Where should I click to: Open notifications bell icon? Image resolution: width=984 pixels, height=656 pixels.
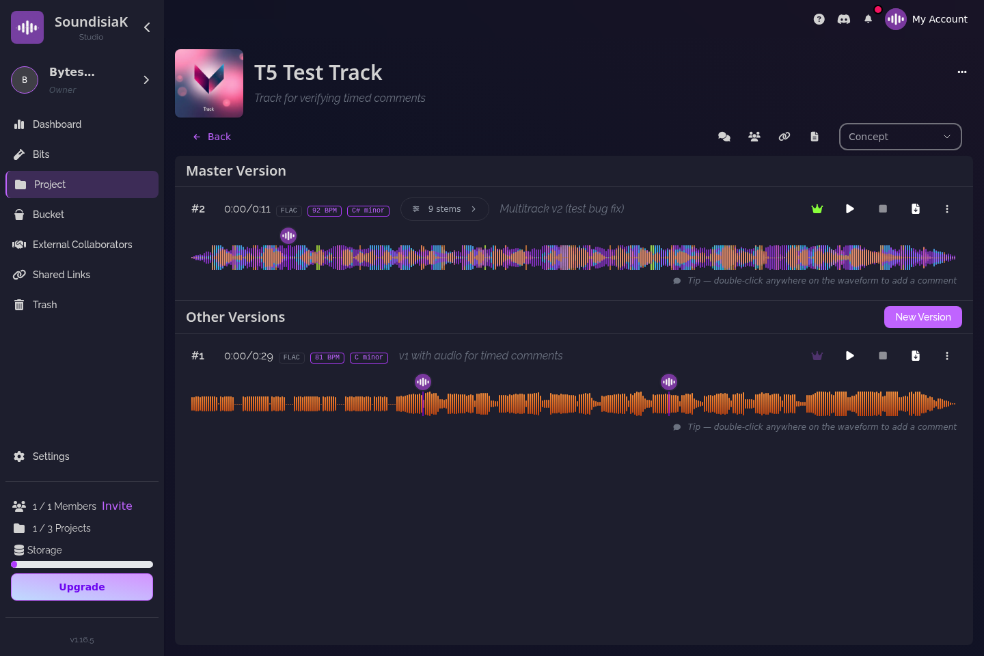(x=868, y=19)
